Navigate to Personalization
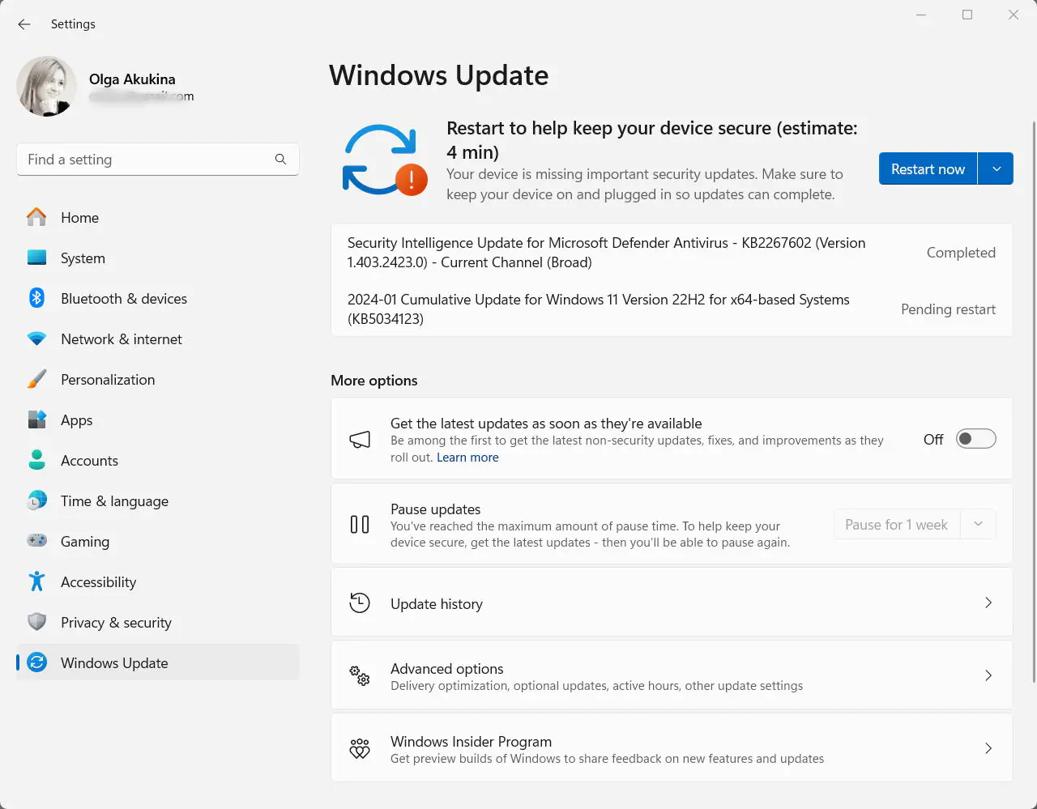 click(158, 379)
